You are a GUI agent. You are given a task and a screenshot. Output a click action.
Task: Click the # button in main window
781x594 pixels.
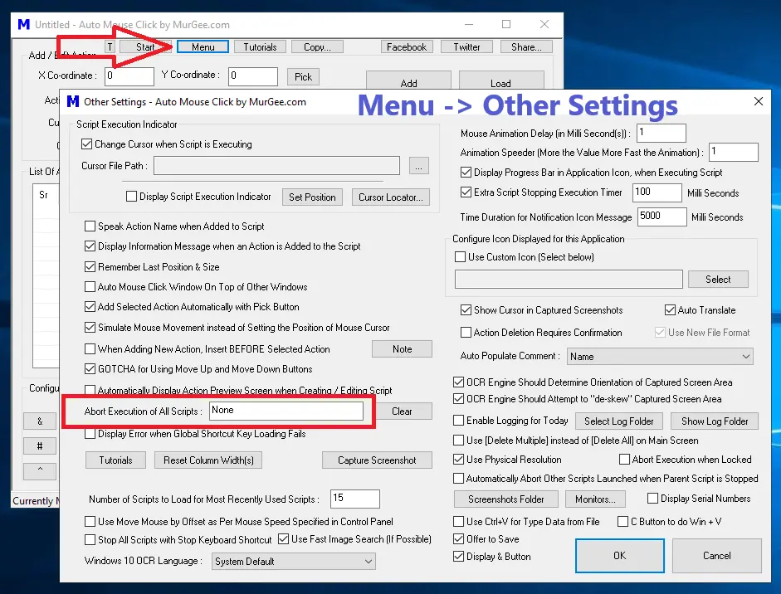click(40, 446)
